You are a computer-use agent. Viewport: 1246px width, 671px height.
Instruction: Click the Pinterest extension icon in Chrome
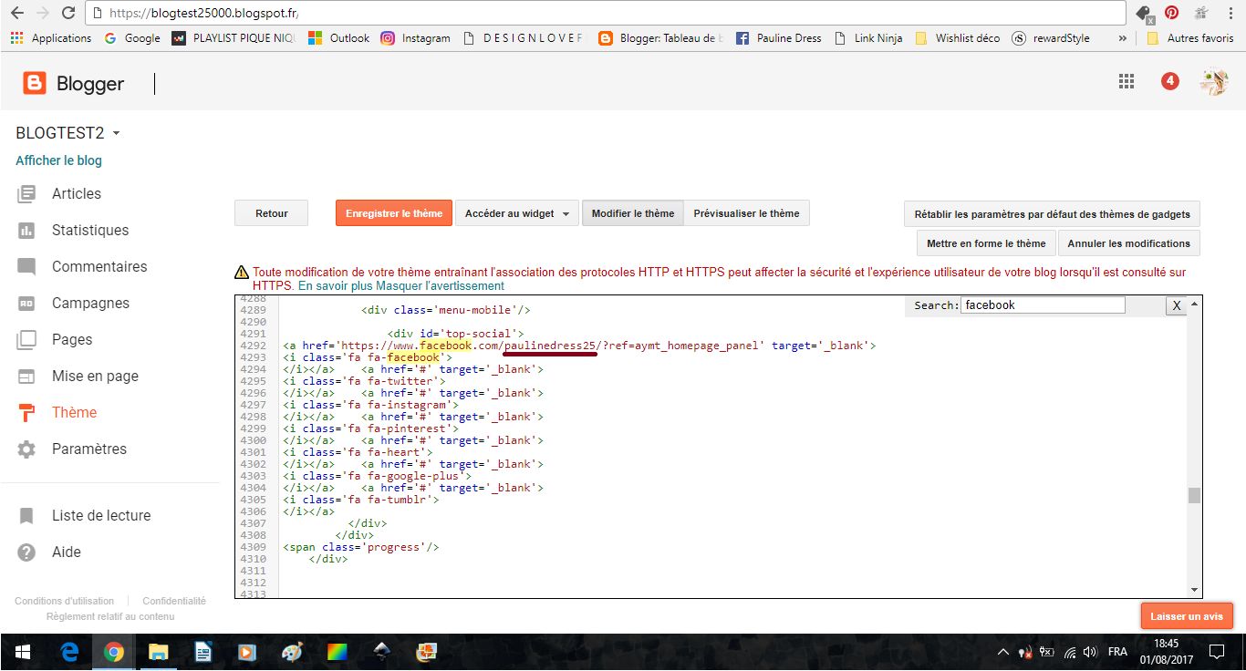1171,13
